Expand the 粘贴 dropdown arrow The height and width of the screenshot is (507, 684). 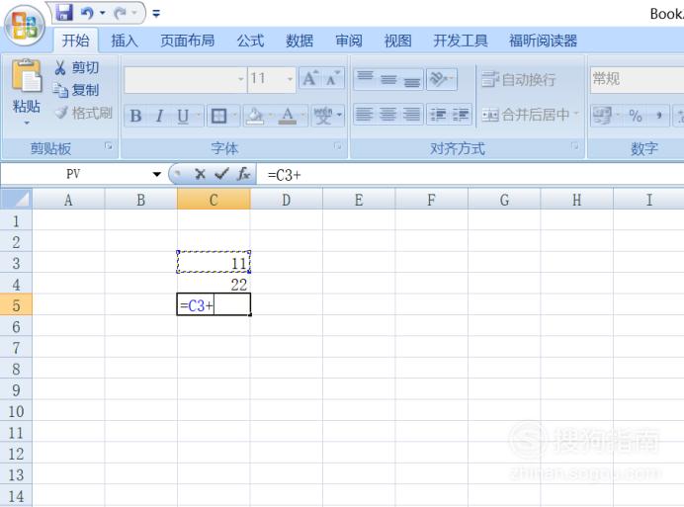coord(26,123)
